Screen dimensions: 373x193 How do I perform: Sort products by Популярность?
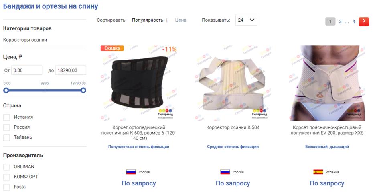tap(148, 20)
